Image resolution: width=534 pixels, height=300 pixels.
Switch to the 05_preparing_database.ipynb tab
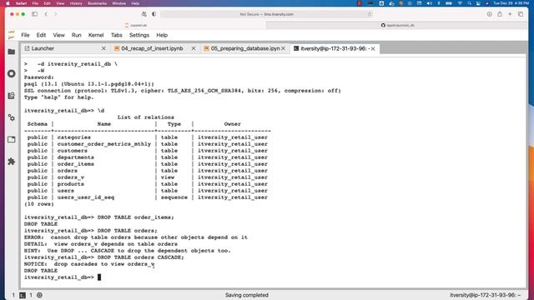point(245,48)
